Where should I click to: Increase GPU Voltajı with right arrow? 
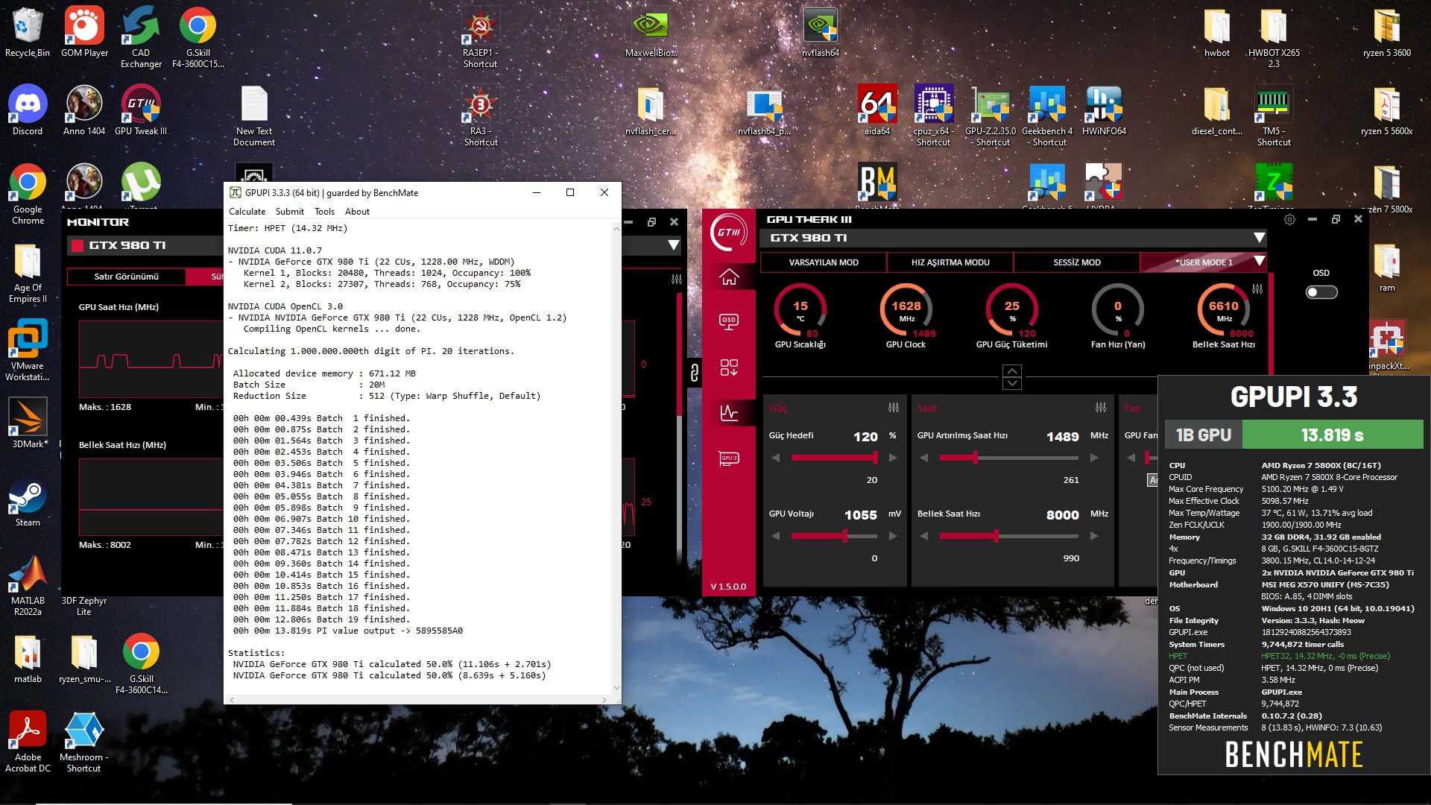tap(893, 536)
